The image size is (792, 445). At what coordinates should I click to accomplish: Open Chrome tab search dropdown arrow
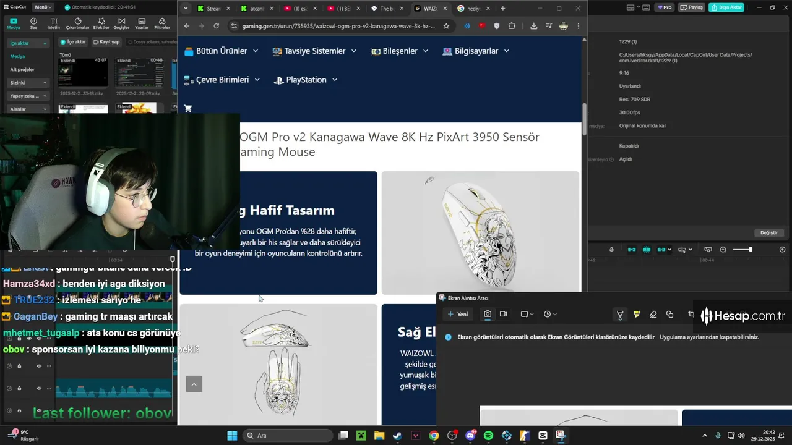(186, 8)
